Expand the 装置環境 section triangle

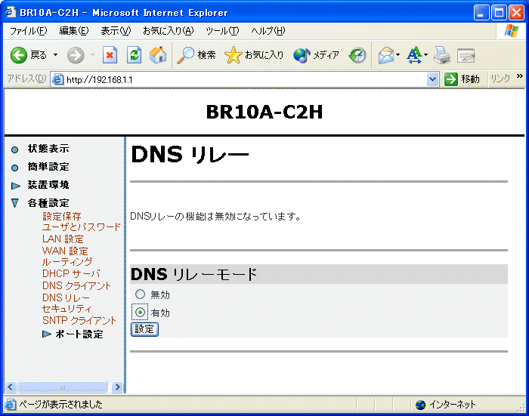click(x=15, y=186)
